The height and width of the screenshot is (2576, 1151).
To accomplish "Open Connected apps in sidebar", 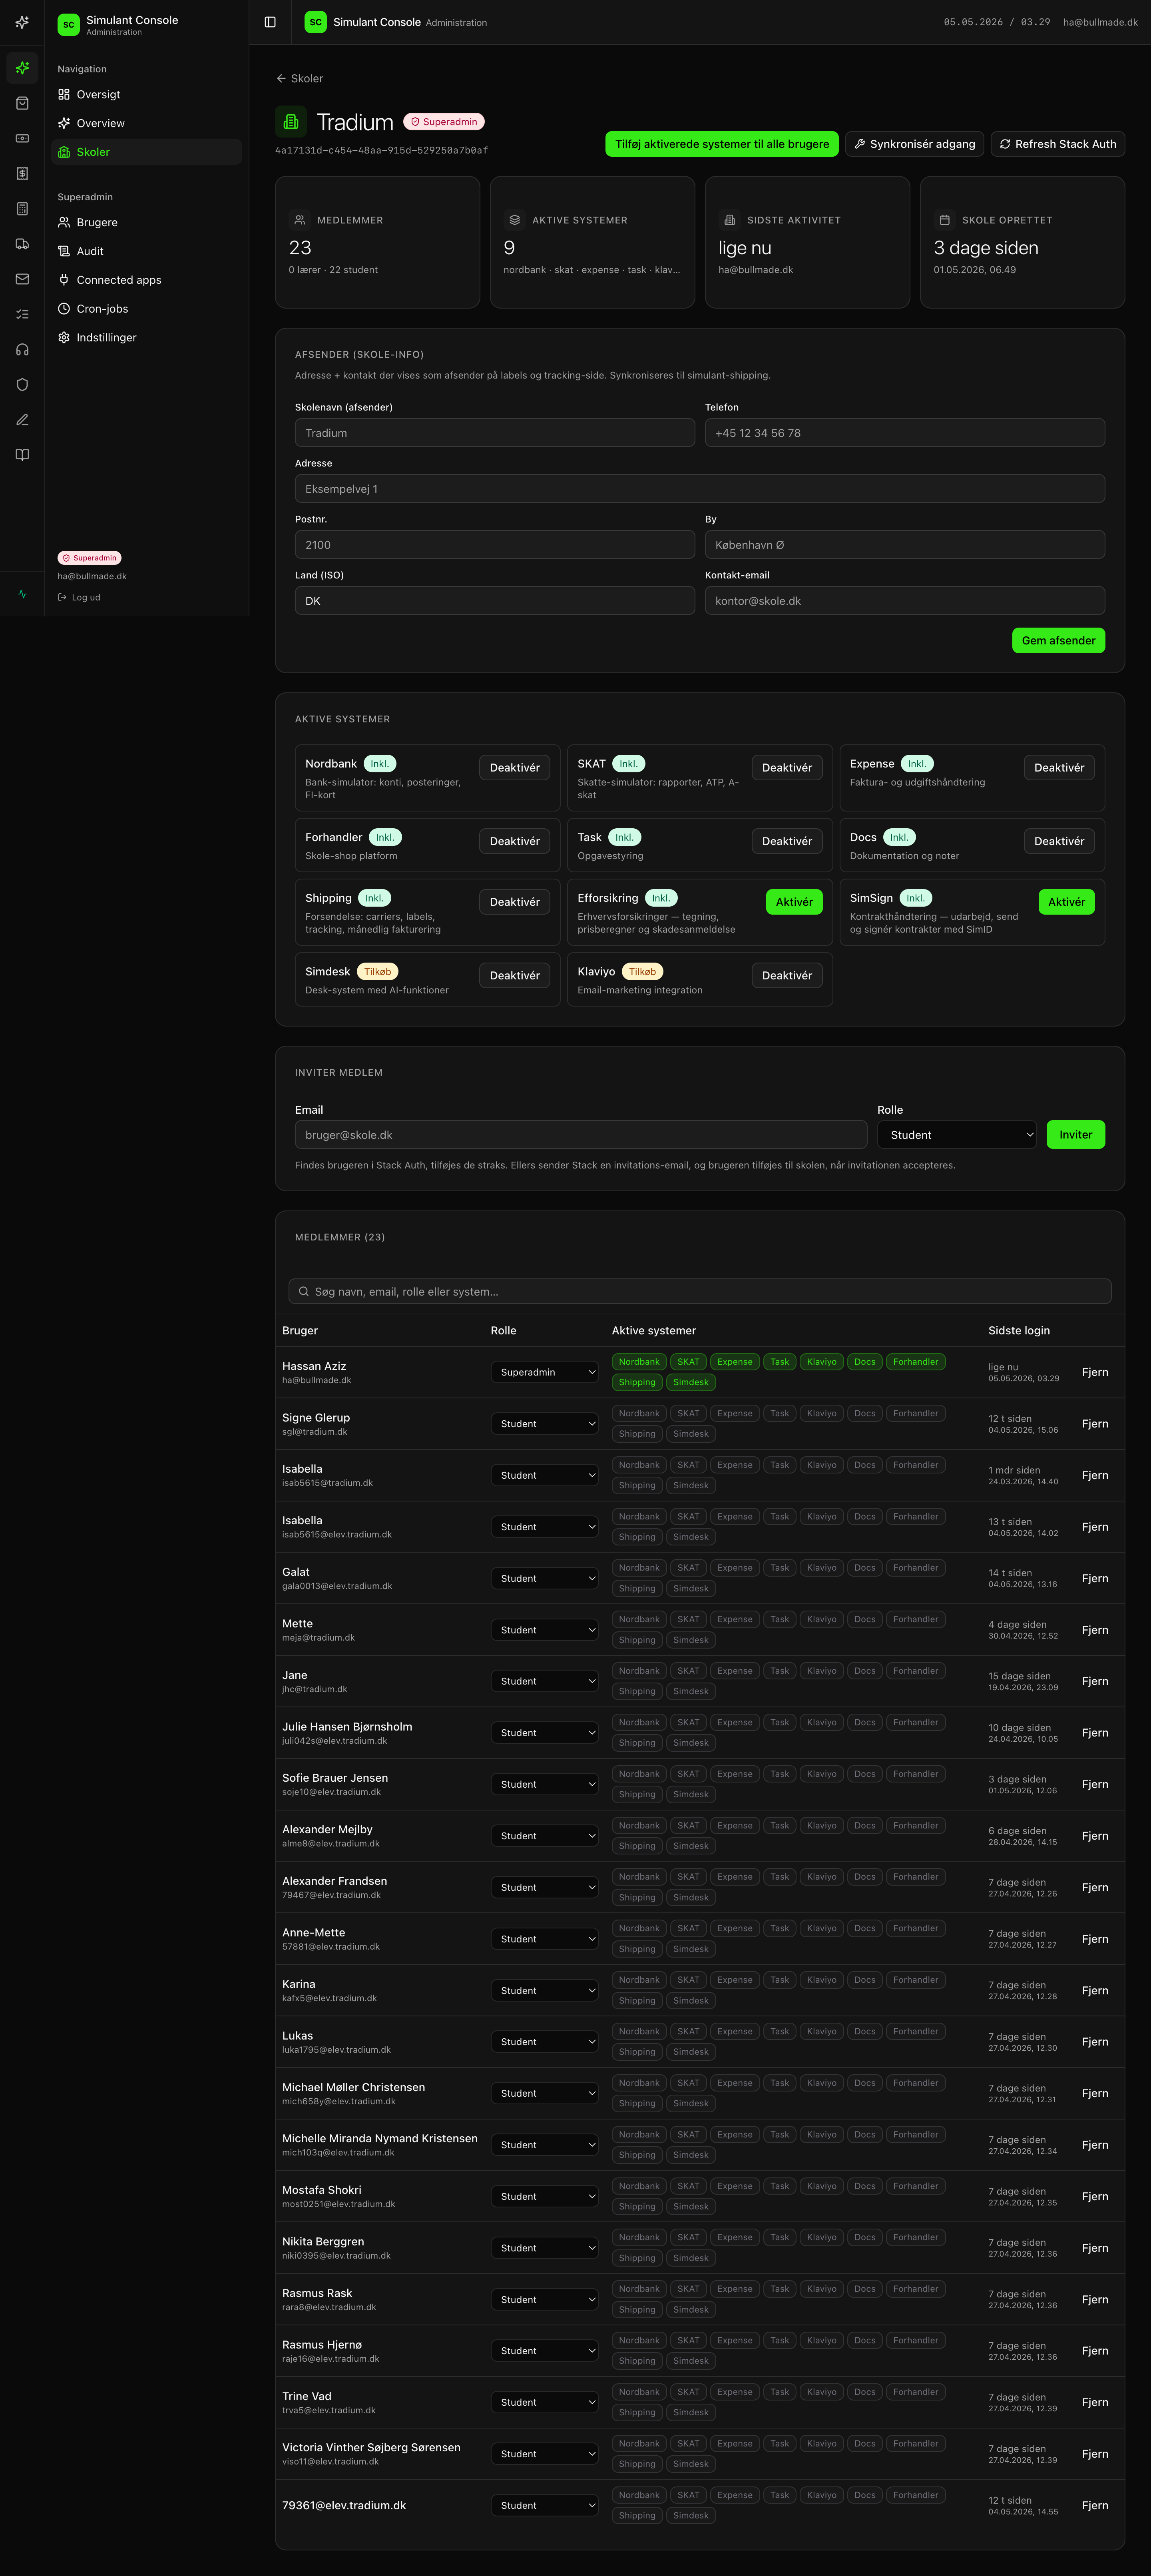I will 147,280.
